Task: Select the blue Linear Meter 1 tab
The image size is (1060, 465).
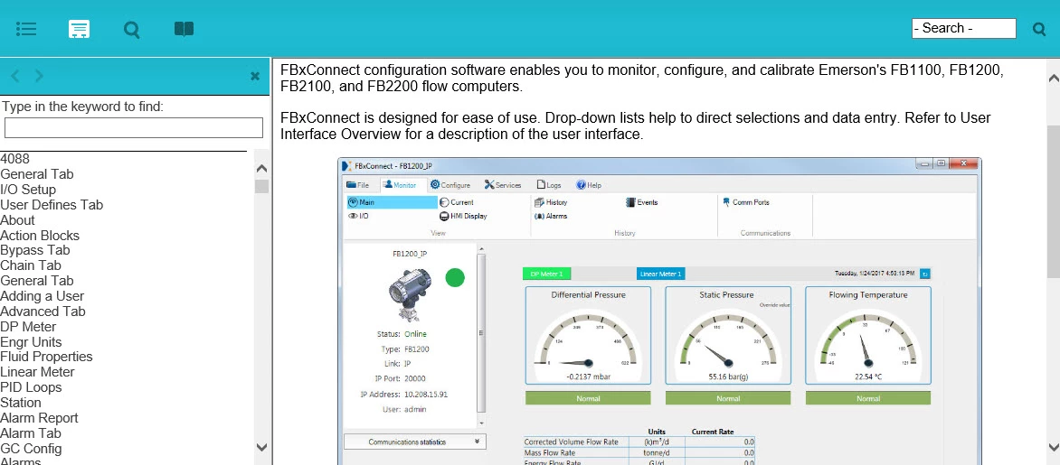Action: click(660, 274)
